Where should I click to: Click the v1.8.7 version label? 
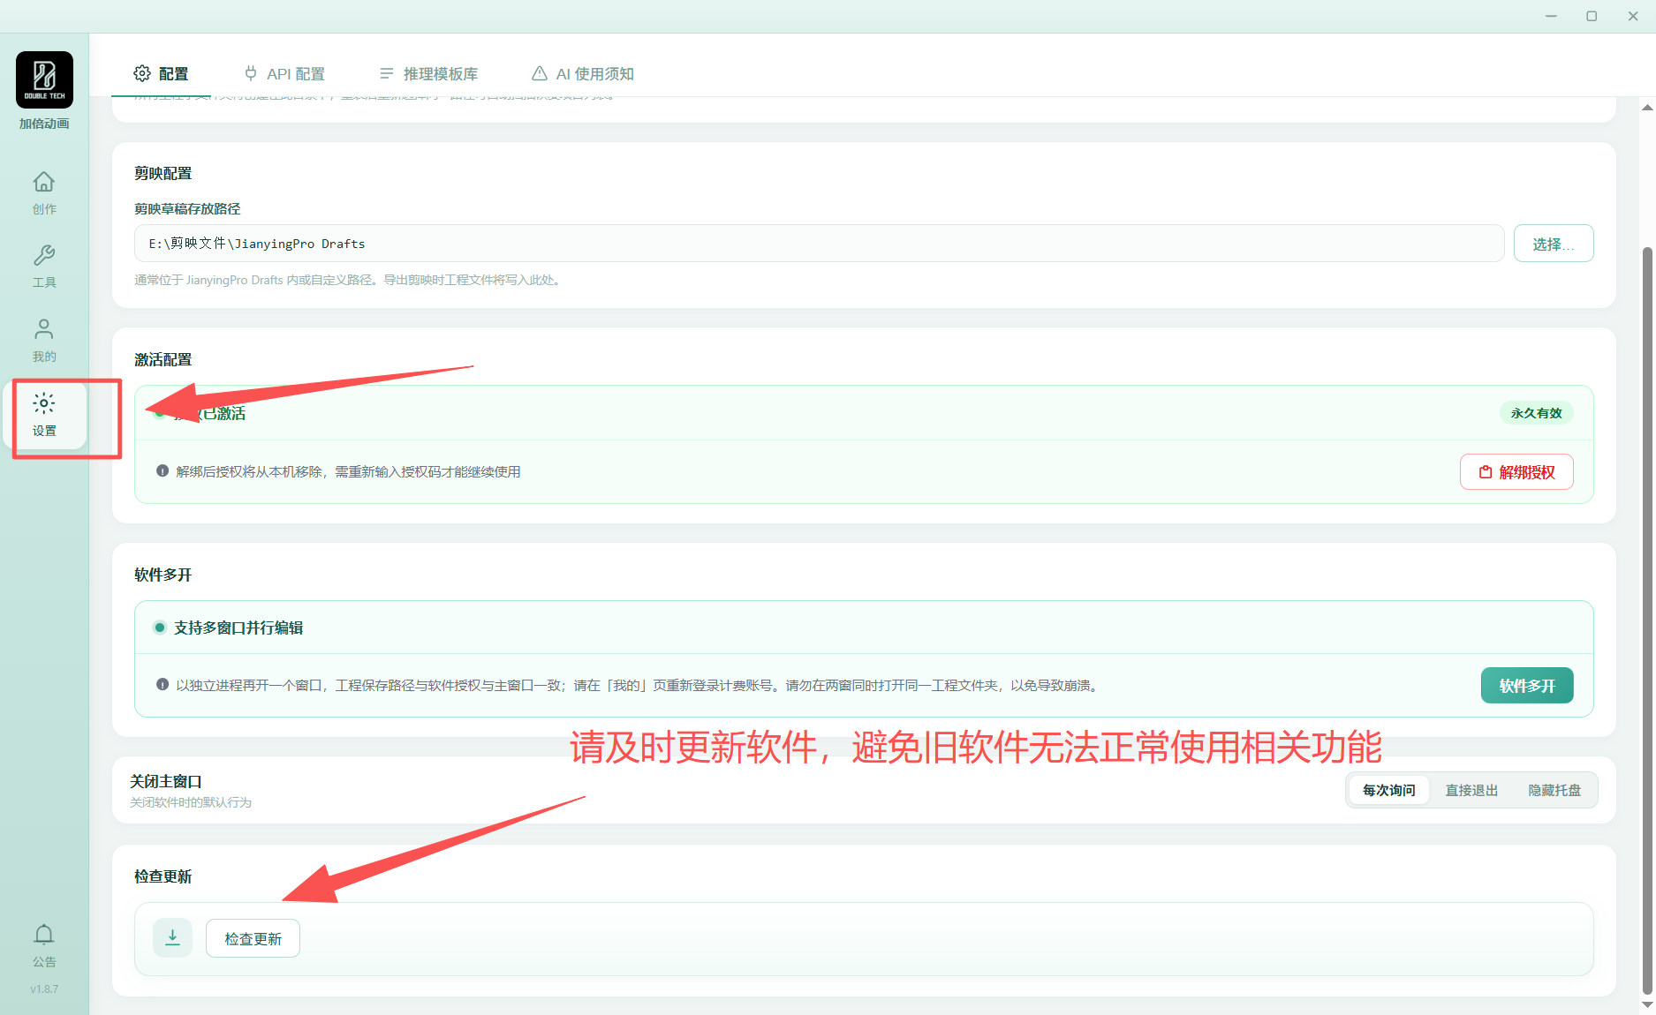click(44, 989)
